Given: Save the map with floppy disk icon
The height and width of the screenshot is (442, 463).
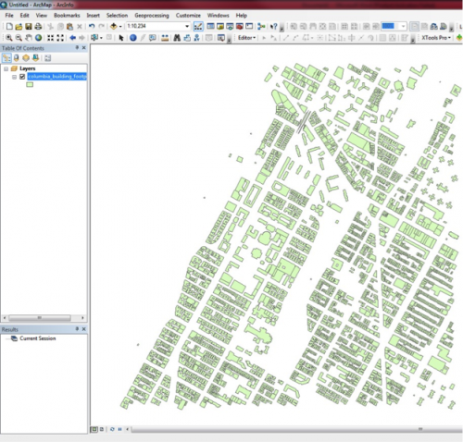Looking at the screenshot, I should tap(29, 27).
